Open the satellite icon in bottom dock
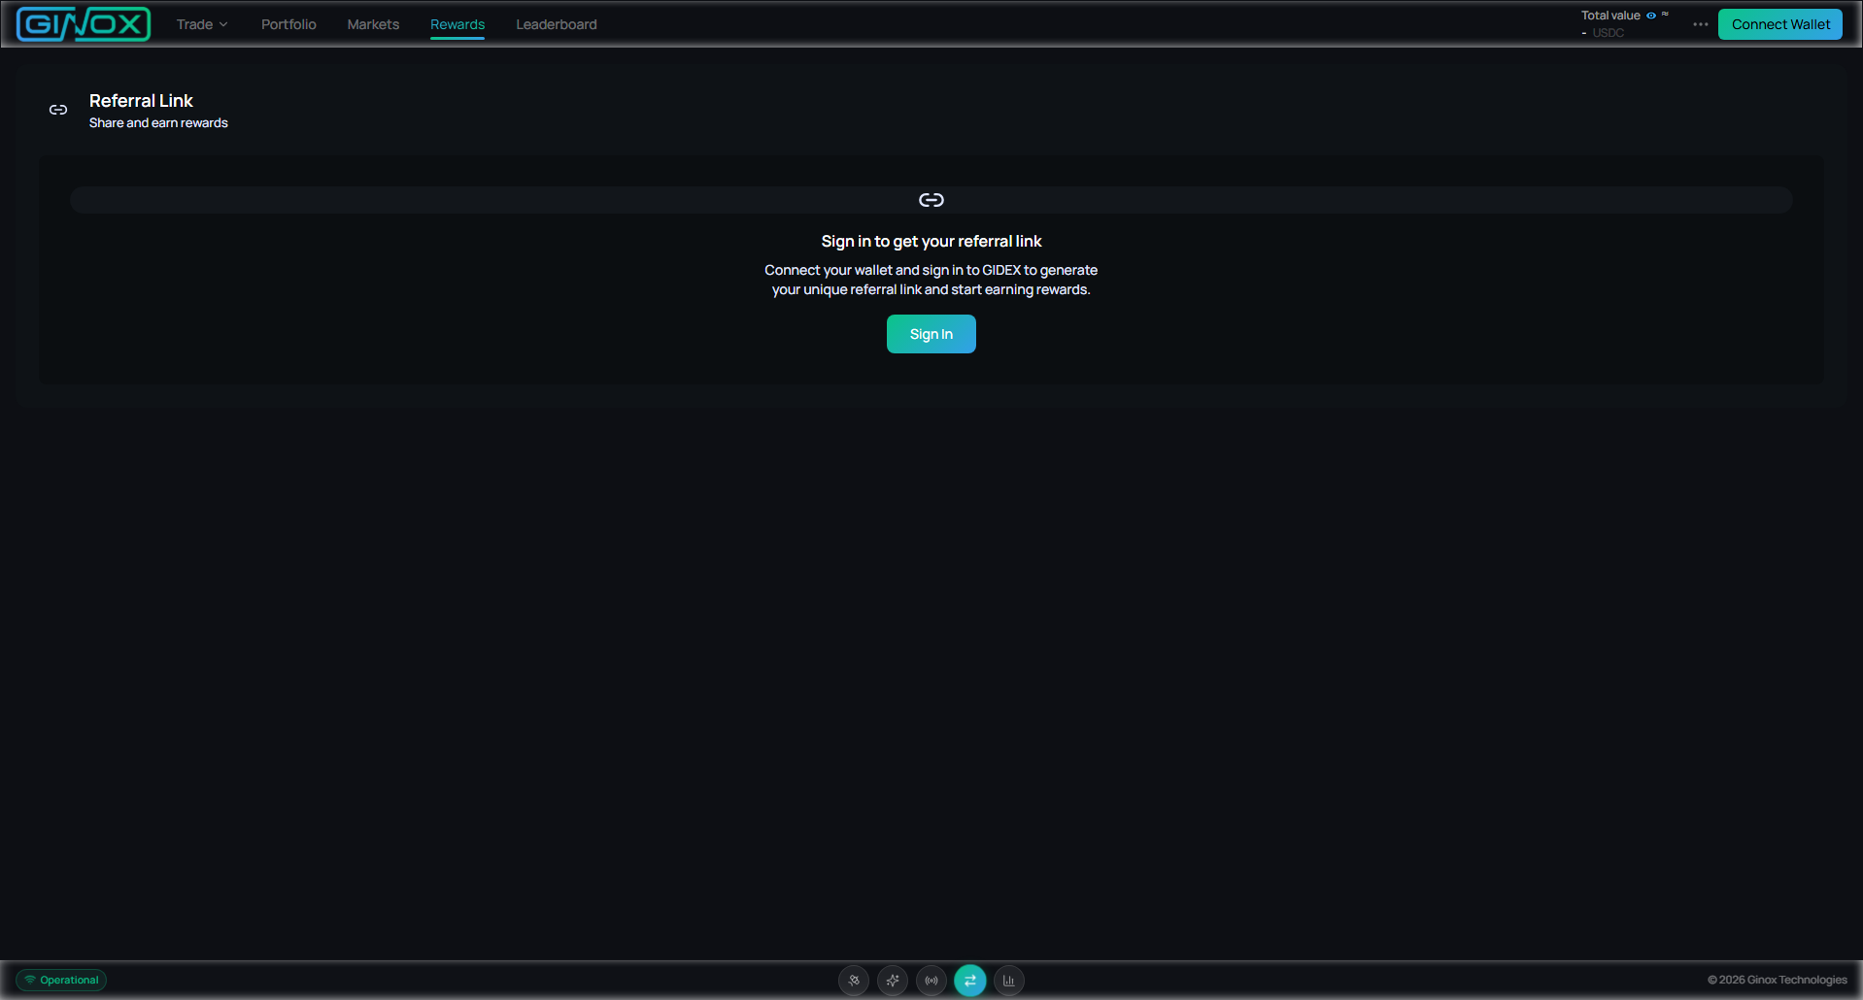 pos(854,981)
